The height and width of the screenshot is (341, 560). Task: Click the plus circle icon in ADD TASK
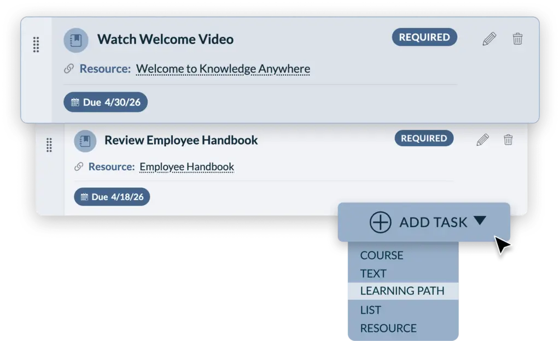[381, 222]
